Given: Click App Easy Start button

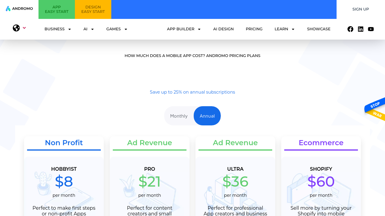Looking at the screenshot, I should tap(57, 9).
